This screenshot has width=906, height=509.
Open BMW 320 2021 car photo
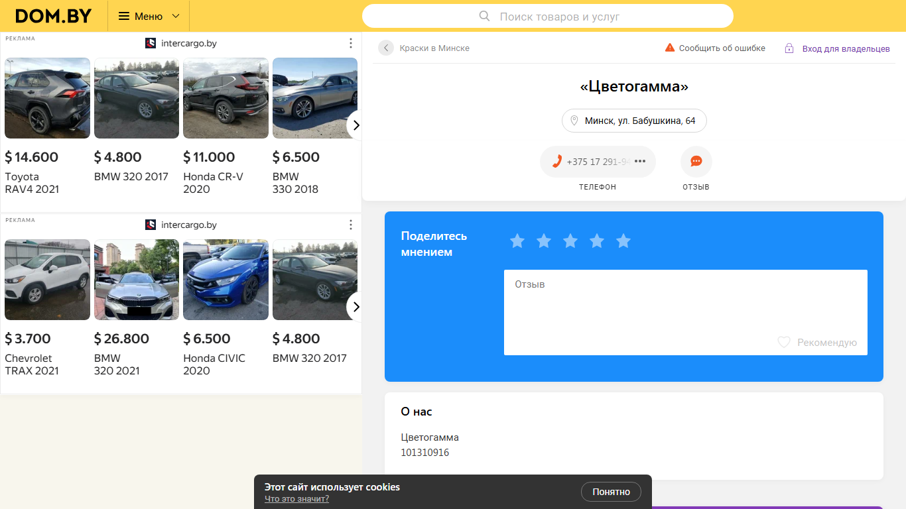pyautogui.click(x=137, y=280)
